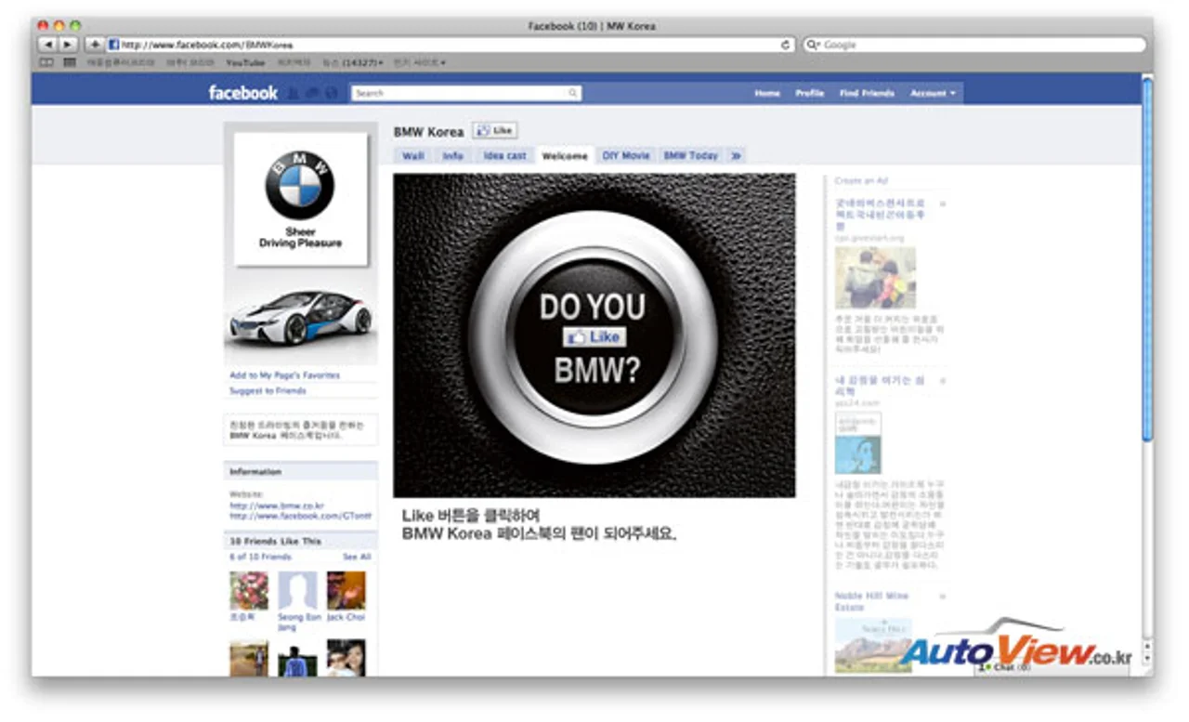
Task: Open the DIY Movie tab
Action: [x=626, y=156]
